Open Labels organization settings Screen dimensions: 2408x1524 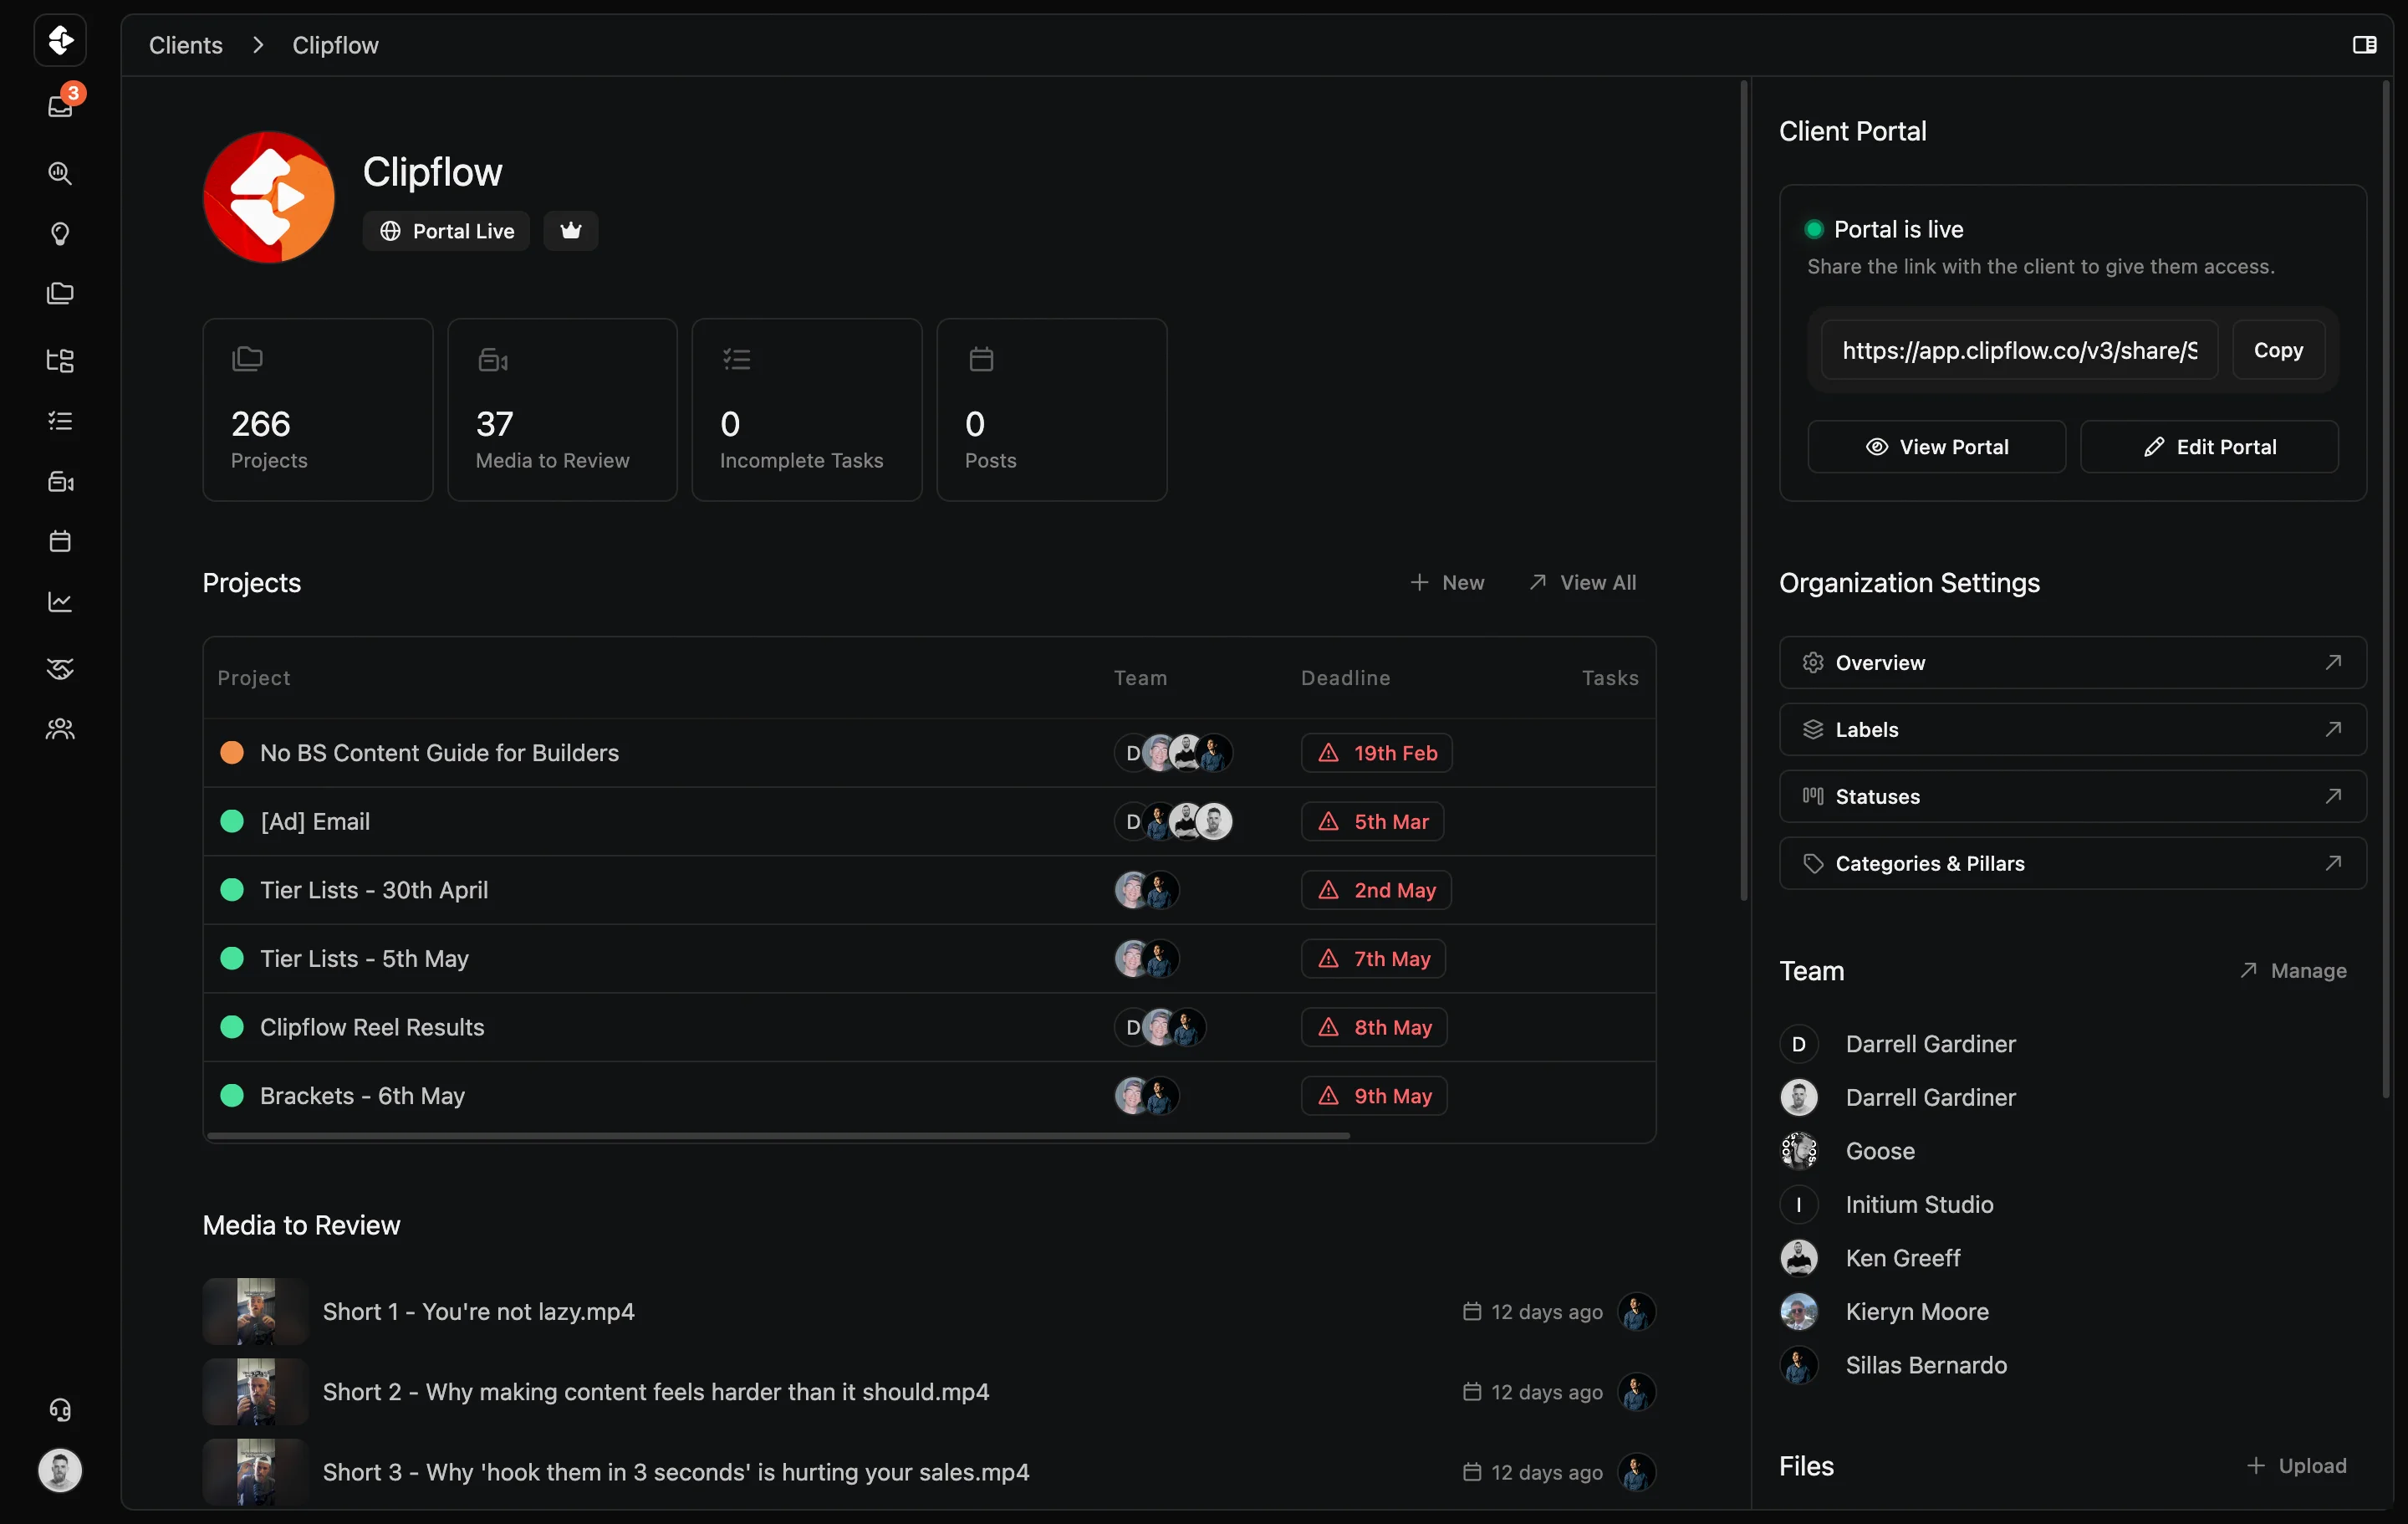coord(2072,729)
